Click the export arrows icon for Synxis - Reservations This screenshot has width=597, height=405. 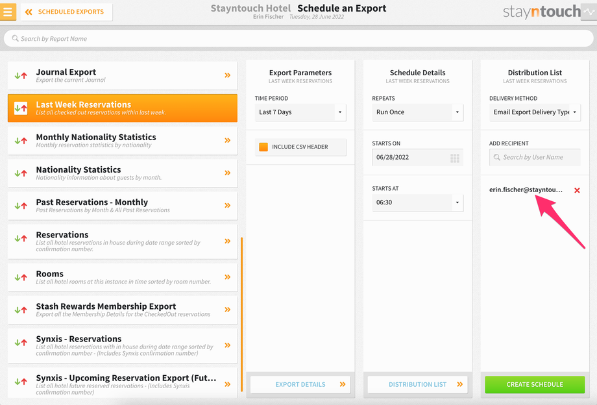click(21, 342)
